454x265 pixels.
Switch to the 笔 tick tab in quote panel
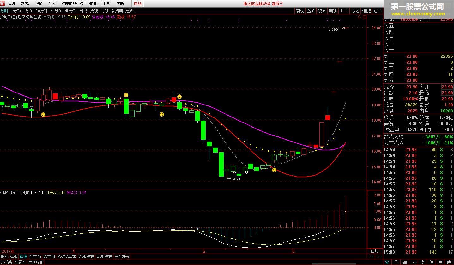coord(388,262)
